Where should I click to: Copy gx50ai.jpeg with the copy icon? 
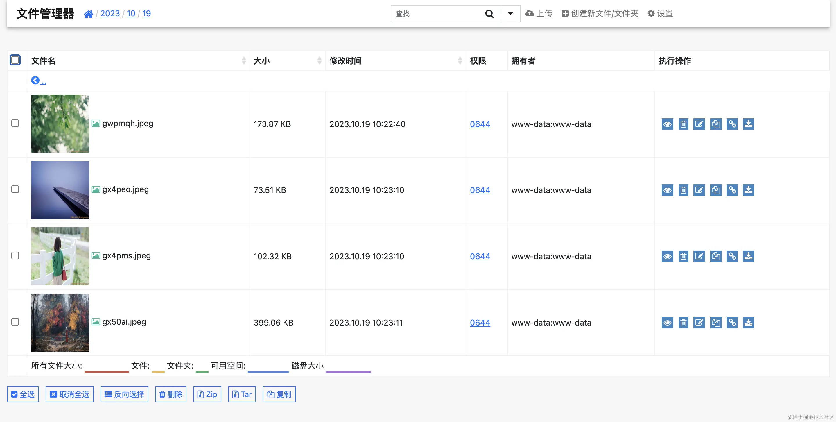tap(716, 322)
